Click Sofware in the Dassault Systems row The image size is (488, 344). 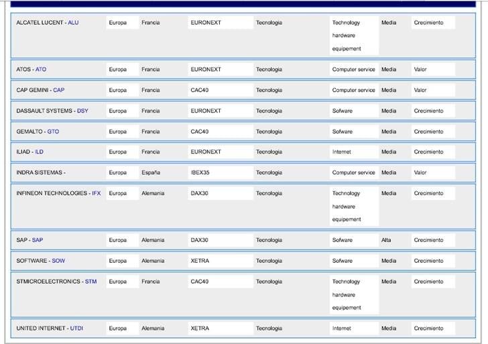pyautogui.click(x=343, y=111)
